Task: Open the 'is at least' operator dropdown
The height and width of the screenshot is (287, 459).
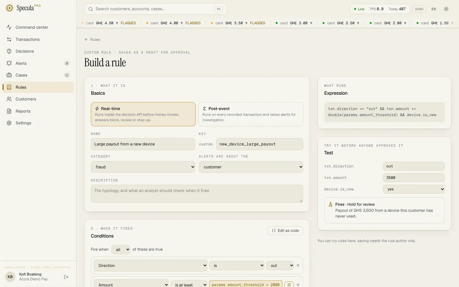Action: coord(189,284)
